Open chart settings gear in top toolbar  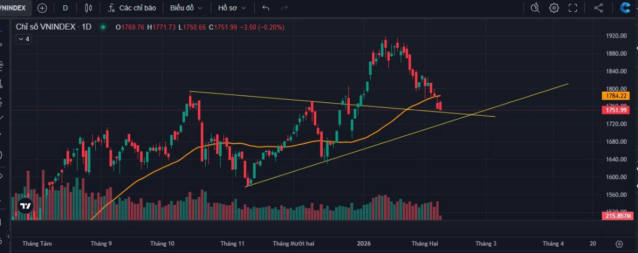tap(554, 7)
